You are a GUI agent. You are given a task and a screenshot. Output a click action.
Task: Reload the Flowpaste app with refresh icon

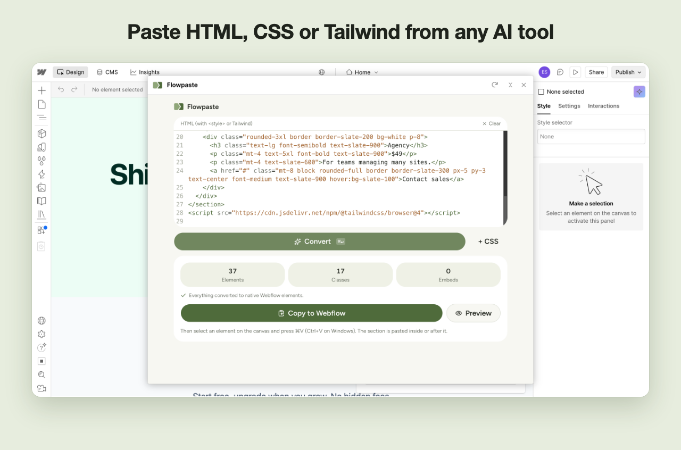pos(495,85)
